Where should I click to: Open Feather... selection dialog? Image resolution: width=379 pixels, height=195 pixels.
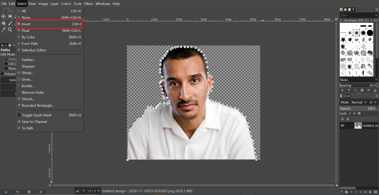pyautogui.click(x=49, y=60)
